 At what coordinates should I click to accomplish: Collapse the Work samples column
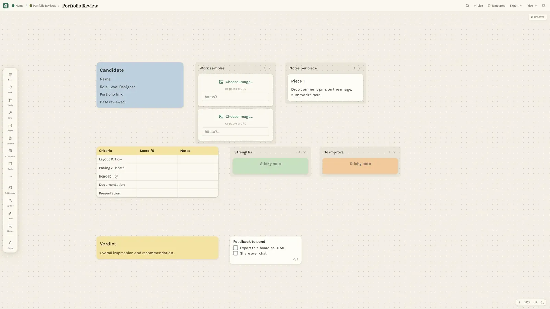click(x=269, y=68)
